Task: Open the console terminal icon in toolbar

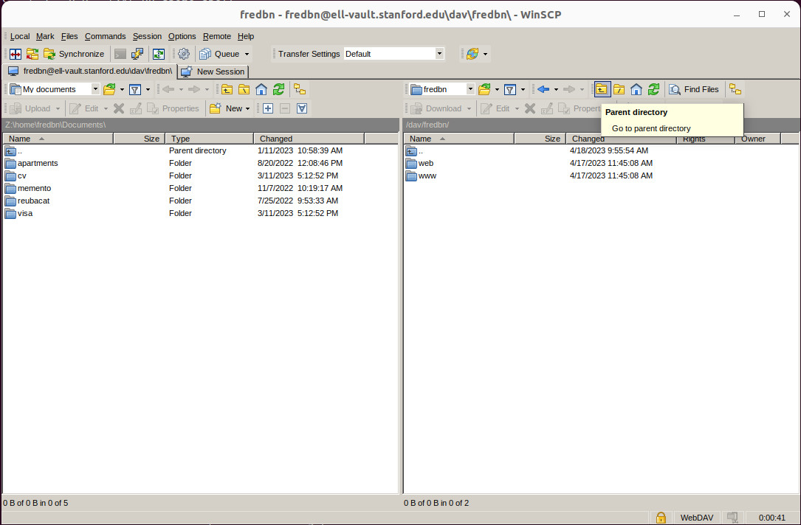Action: pyautogui.click(x=120, y=54)
